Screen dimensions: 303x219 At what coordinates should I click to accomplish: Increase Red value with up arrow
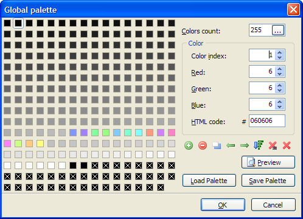point(280,69)
